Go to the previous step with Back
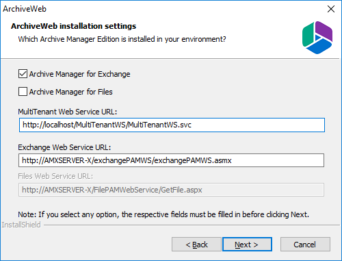The image size is (342, 261). pos(196,245)
